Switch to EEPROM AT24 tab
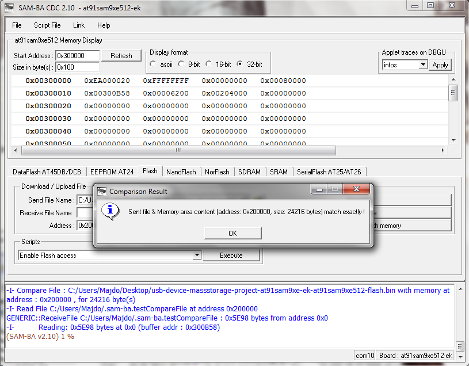 pos(112,172)
